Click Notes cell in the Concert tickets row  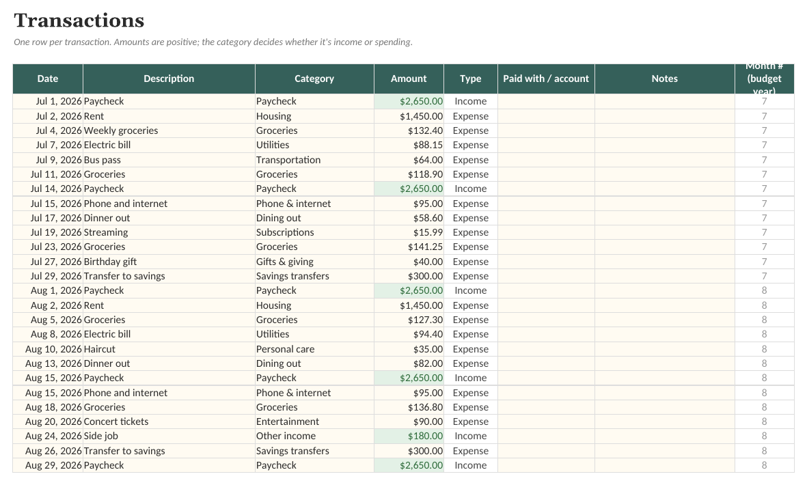[665, 421]
